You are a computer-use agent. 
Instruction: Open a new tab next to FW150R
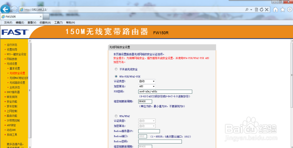[46, 17]
